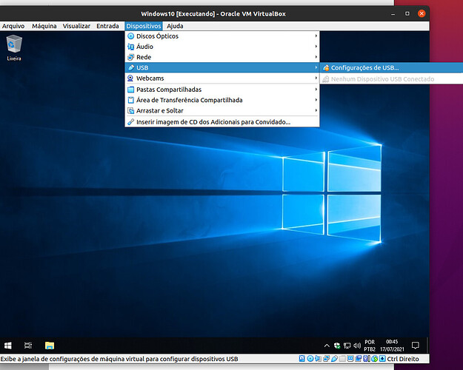Expand Área de Transferência Compartilhada arrow

(x=316, y=100)
